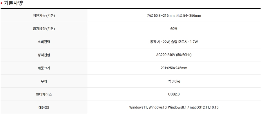Click the 기본사양 section heading
Screen dimensions: 261x120
coord(13,3)
